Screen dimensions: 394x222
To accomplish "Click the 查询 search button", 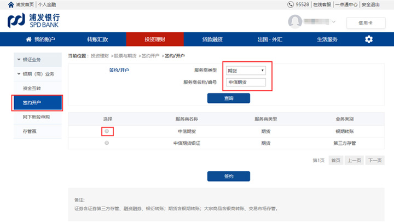I will coord(229,98).
